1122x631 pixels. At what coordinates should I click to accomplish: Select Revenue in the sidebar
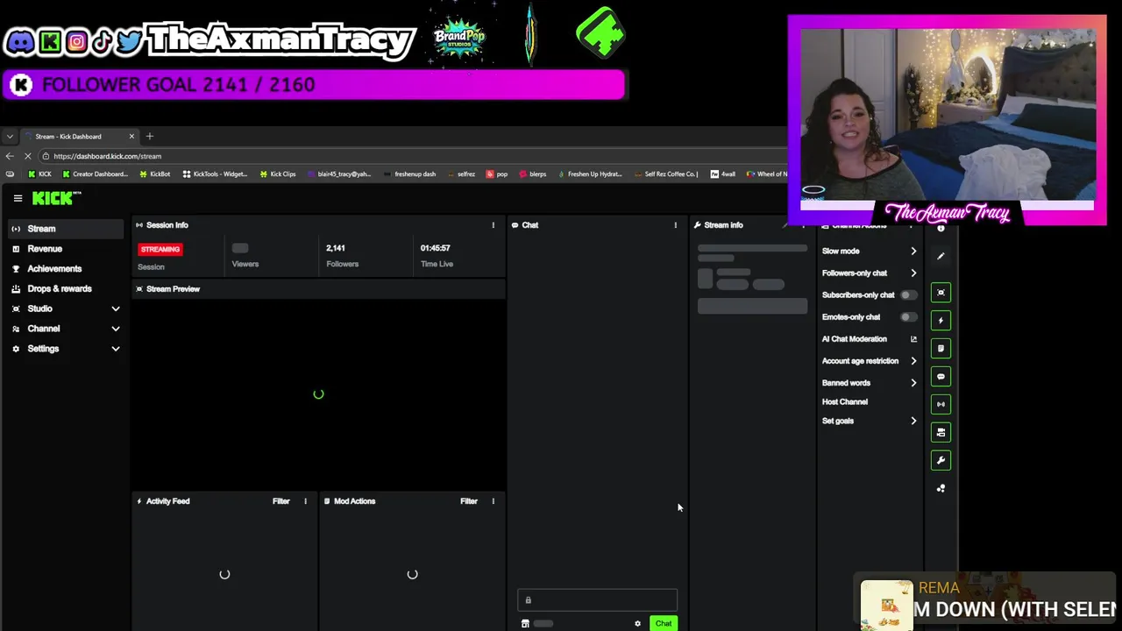point(67,249)
